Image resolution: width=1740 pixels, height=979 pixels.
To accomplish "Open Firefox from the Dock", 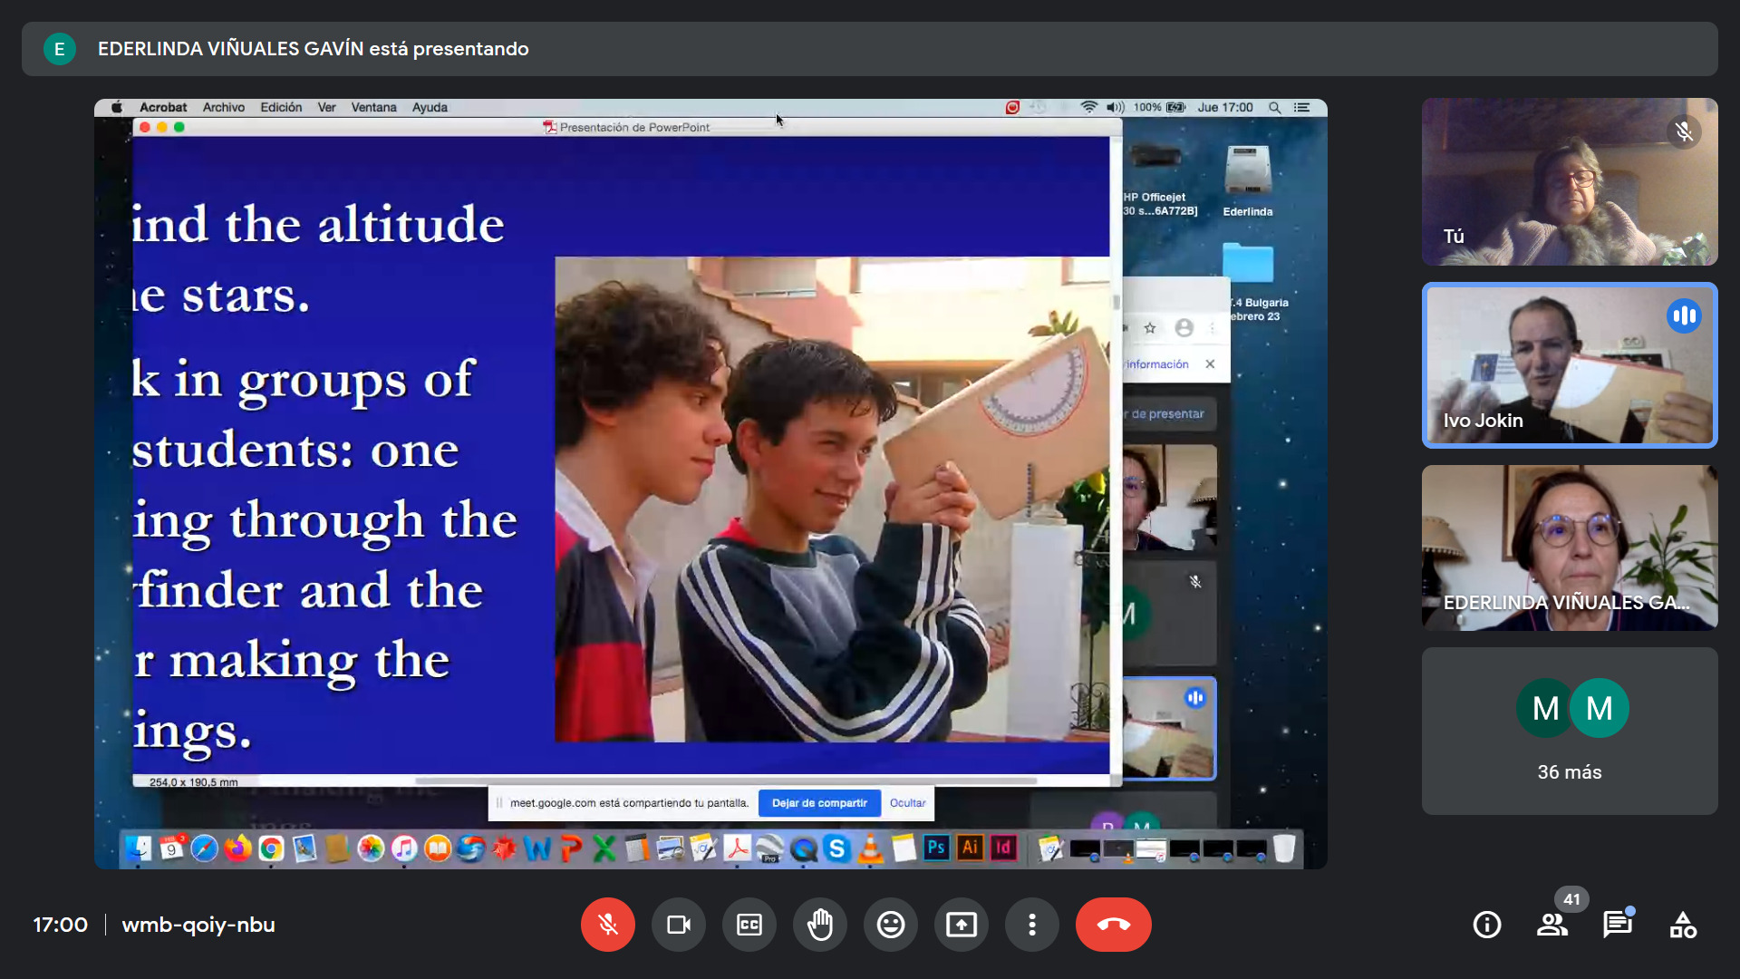I will tap(238, 848).
